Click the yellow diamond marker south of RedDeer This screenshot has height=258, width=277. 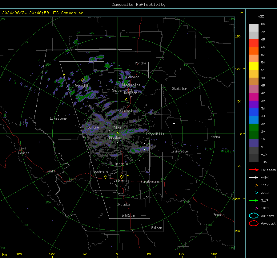click(x=126, y=100)
